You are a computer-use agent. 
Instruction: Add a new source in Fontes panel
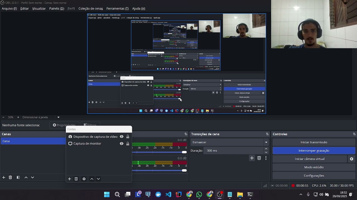tap(69, 179)
